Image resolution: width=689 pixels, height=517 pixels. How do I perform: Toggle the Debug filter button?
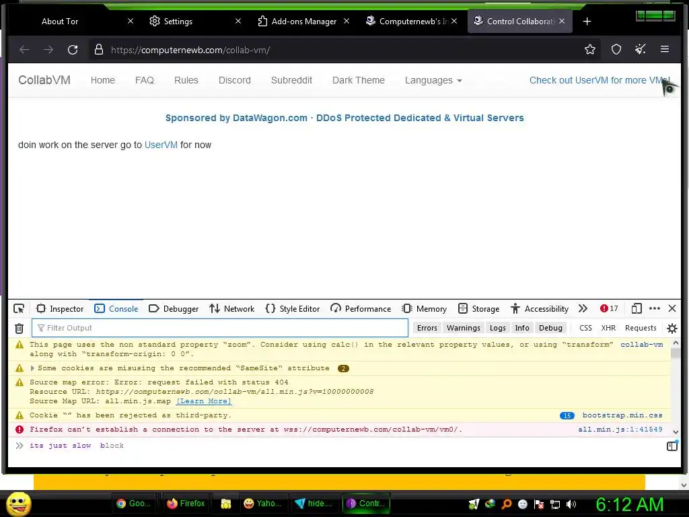coord(550,328)
